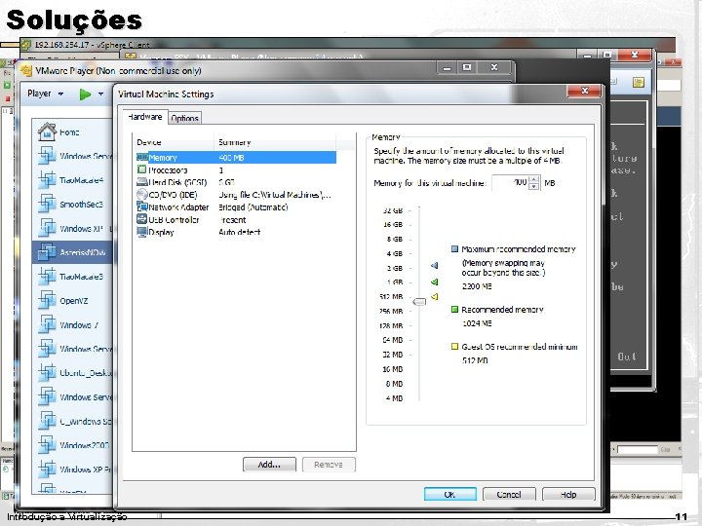Click the Cancel button
Image resolution: width=702 pixels, height=526 pixels.
[509, 494]
